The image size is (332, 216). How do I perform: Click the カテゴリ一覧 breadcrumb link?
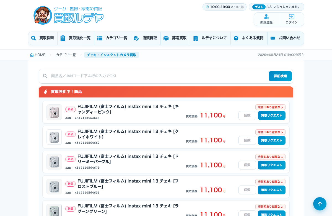click(x=66, y=55)
